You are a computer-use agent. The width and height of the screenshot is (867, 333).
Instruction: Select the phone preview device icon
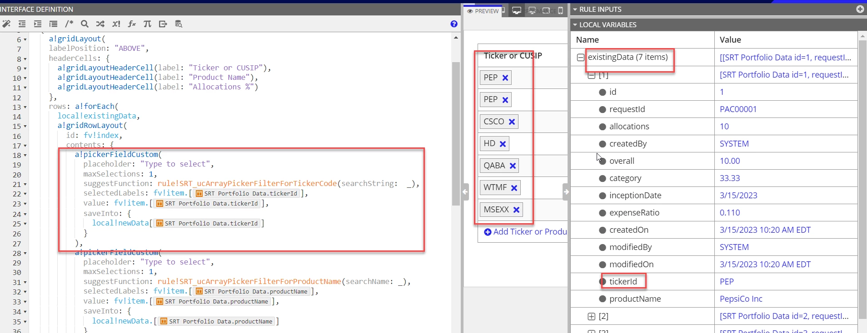(560, 10)
